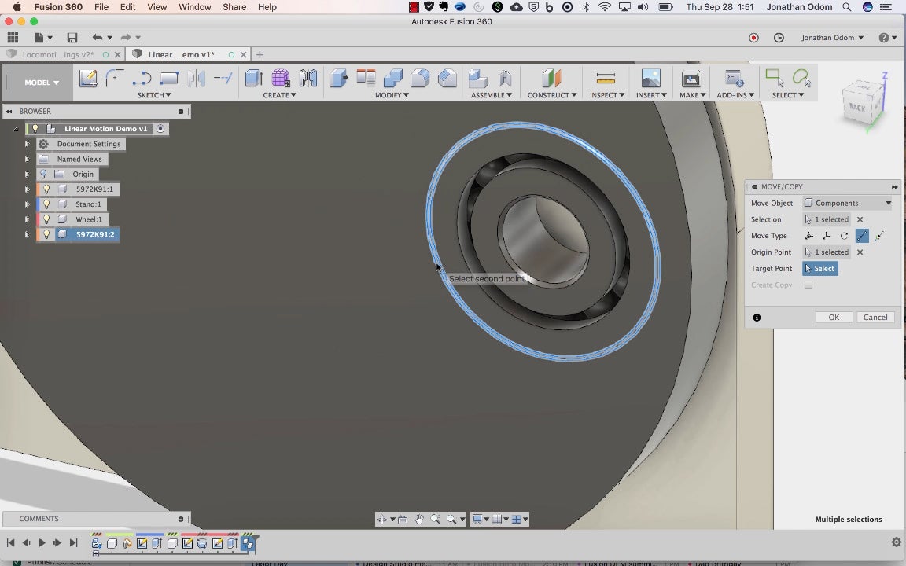Open the data panel grid icon

(13, 38)
